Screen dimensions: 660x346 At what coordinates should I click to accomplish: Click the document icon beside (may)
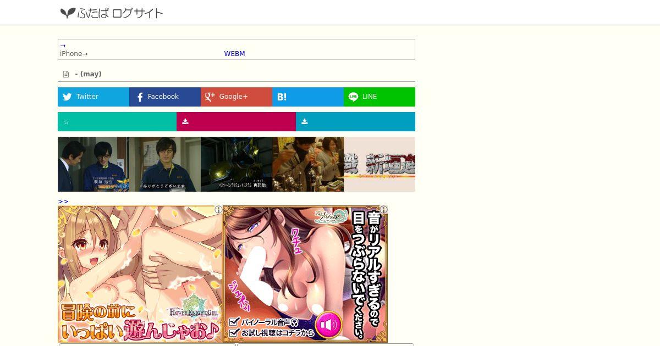66,74
